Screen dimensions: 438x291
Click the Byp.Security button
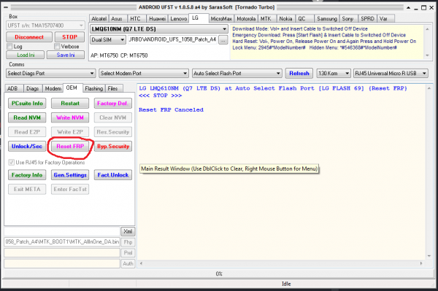(113, 146)
